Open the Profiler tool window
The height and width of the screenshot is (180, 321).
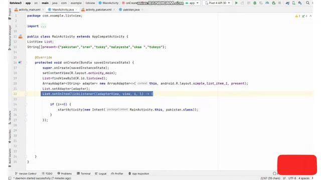point(117,173)
